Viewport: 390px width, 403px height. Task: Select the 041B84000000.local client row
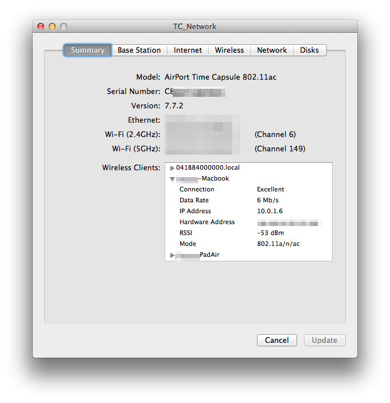(x=248, y=167)
